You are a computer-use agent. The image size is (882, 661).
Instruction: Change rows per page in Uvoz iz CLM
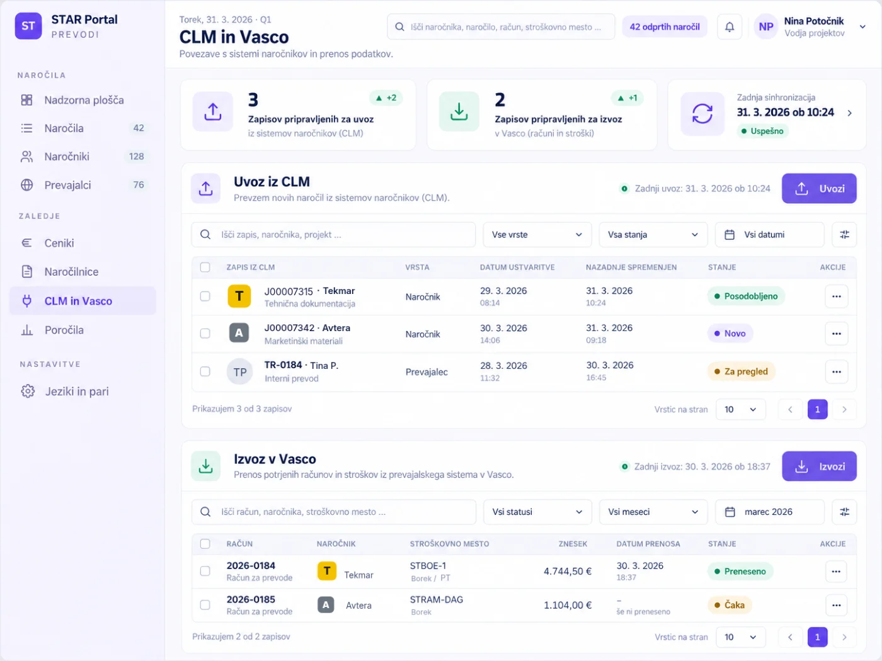pos(740,410)
